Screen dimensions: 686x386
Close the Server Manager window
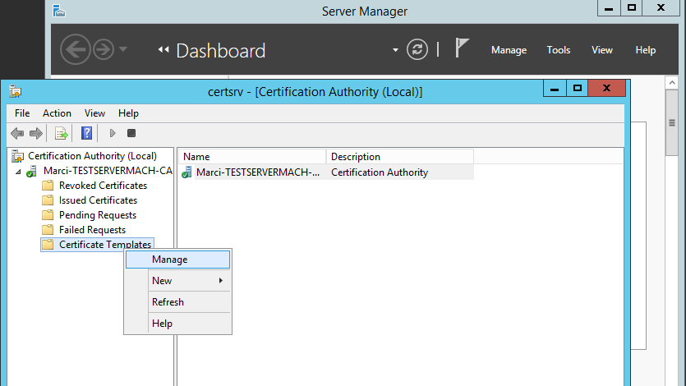661,8
